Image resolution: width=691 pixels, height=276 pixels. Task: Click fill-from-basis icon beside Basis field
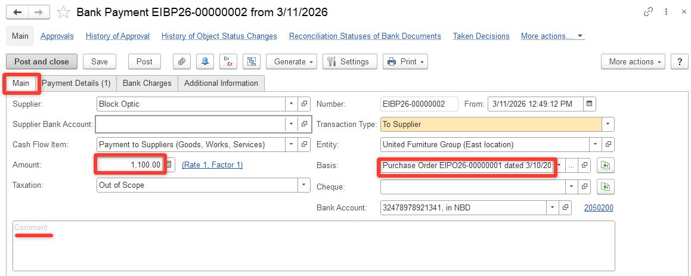tap(606, 165)
